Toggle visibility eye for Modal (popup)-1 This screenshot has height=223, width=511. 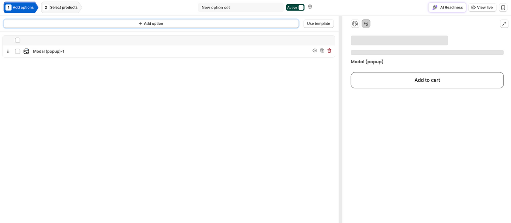tap(315, 51)
